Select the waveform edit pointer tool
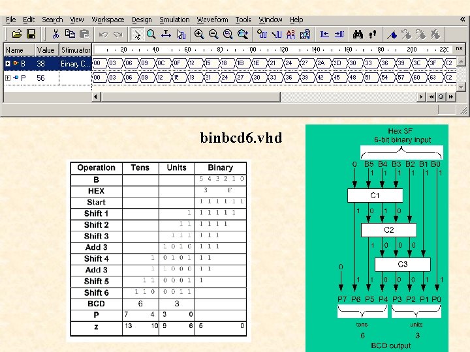Screen dimensions: 470x352 [x=181, y=34]
